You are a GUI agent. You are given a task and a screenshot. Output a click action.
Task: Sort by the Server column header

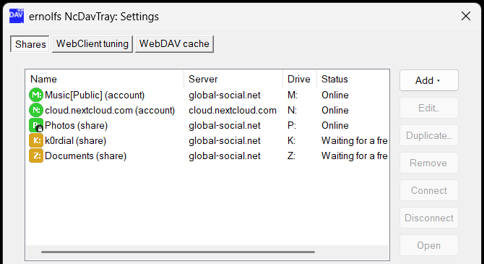(233, 79)
